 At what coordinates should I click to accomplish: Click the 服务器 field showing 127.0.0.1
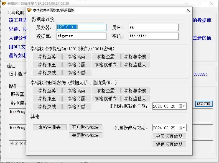click(x=82, y=27)
